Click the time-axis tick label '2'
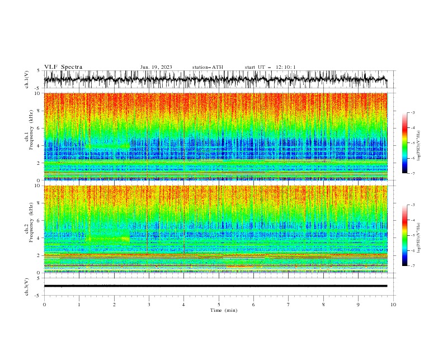Screen dimensions: 443x342 pos(114,305)
